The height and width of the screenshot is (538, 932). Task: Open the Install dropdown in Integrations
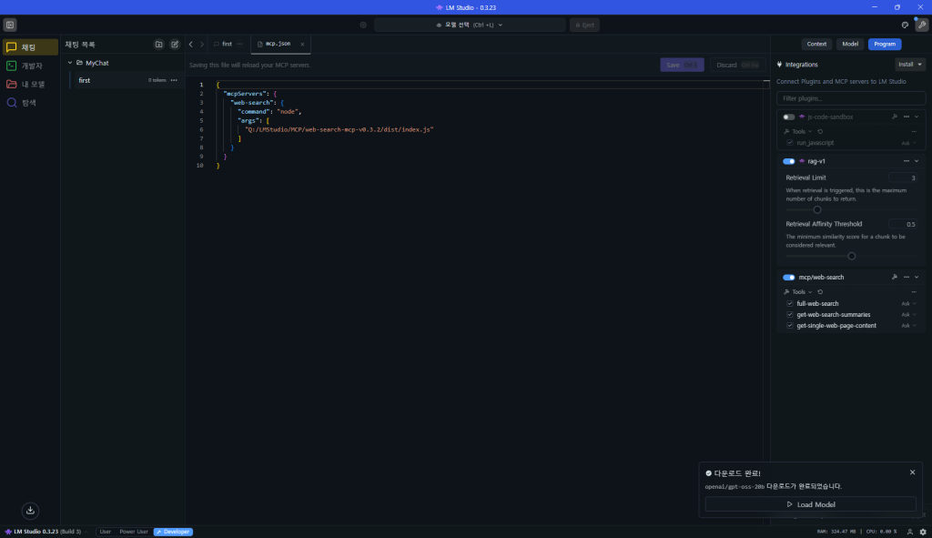point(910,65)
